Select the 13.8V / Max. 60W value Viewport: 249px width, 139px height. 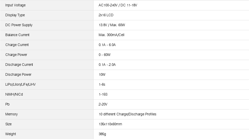click(112, 25)
